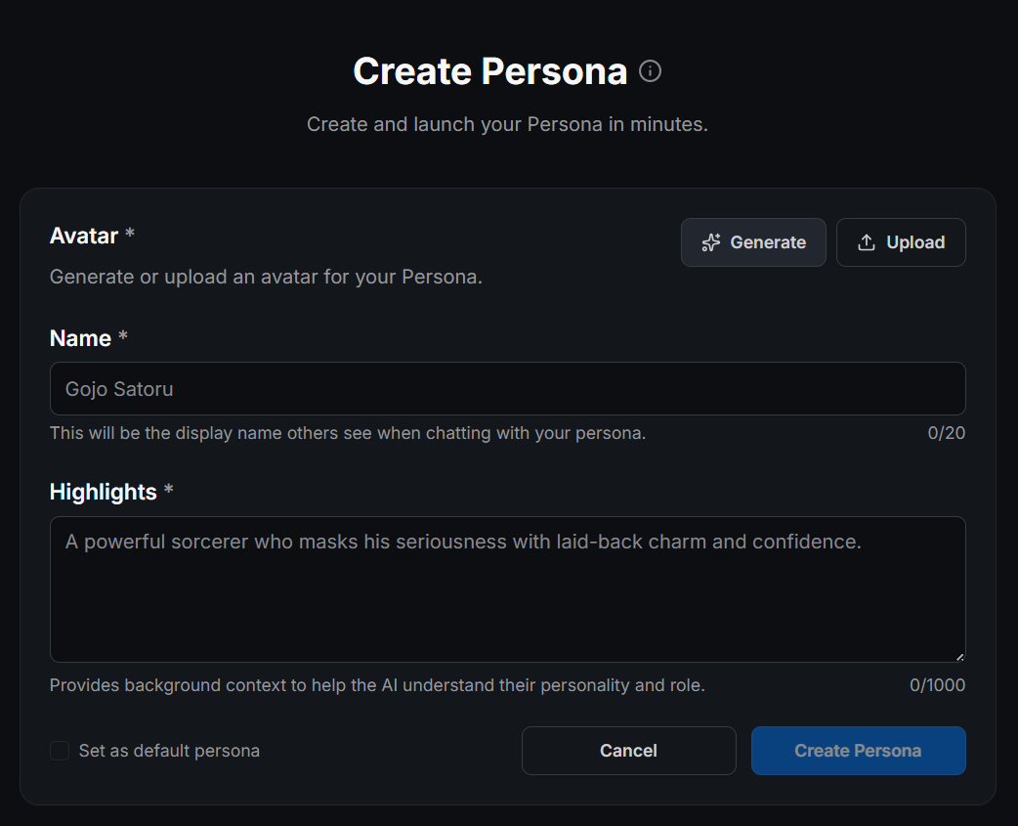Cancel persona creation
1018x826 pixels.
(628, 751)
